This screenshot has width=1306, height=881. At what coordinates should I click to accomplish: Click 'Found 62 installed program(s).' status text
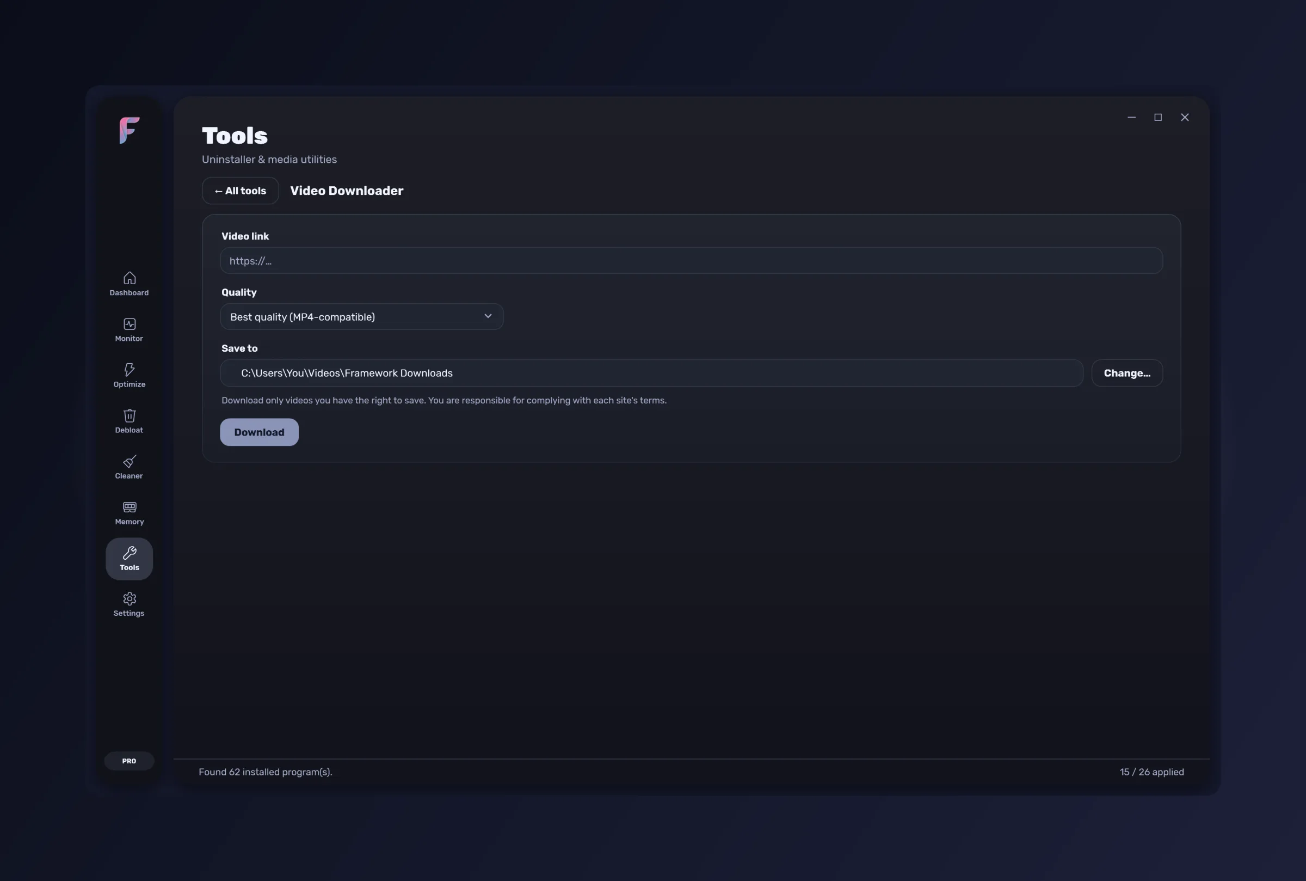click(x=265, y=772)
